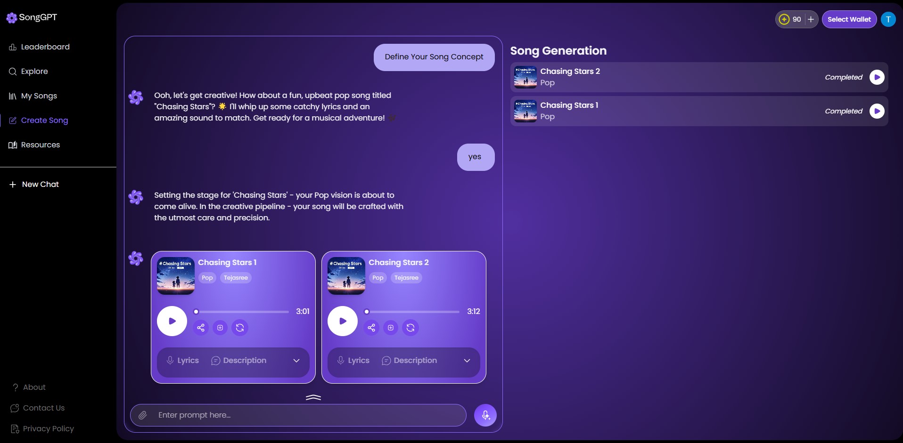
Task: Click Pop tag on Chasing Stars 1 card
Action: tap(207, 278)
